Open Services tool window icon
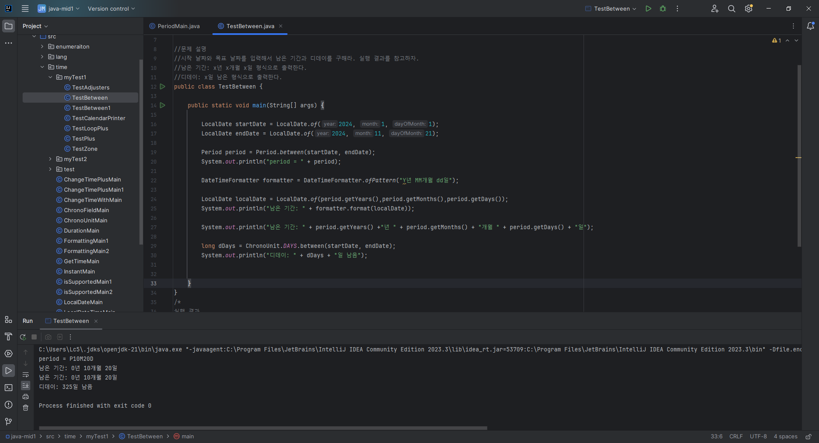This screenshot has height=443, width=819. [x=9, y=354]
